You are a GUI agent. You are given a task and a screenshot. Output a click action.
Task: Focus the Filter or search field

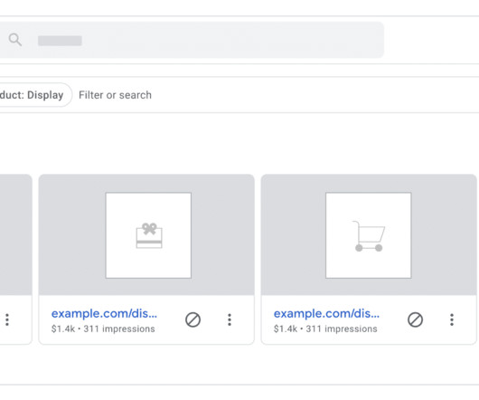[115, 95]
